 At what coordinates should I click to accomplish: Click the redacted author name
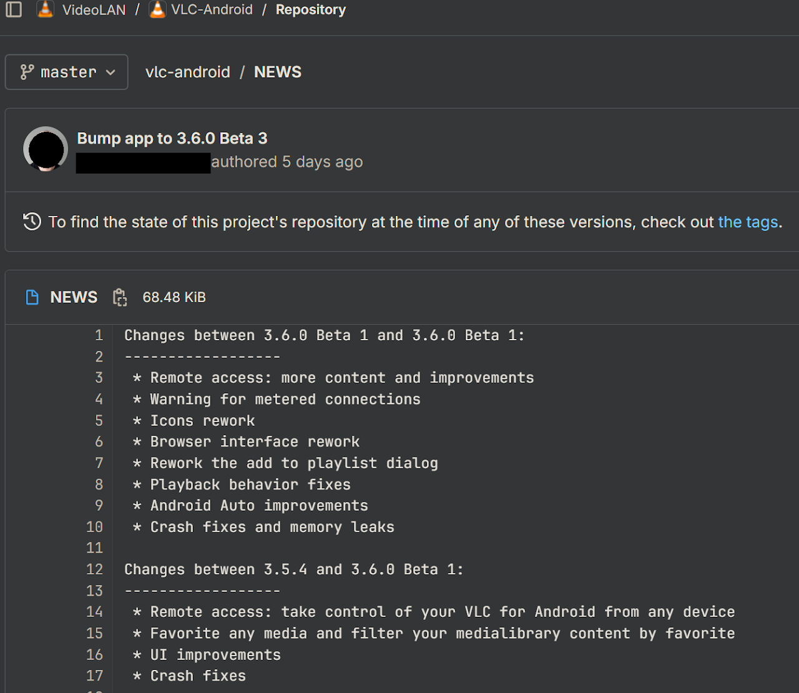click(x=143, y=163)
